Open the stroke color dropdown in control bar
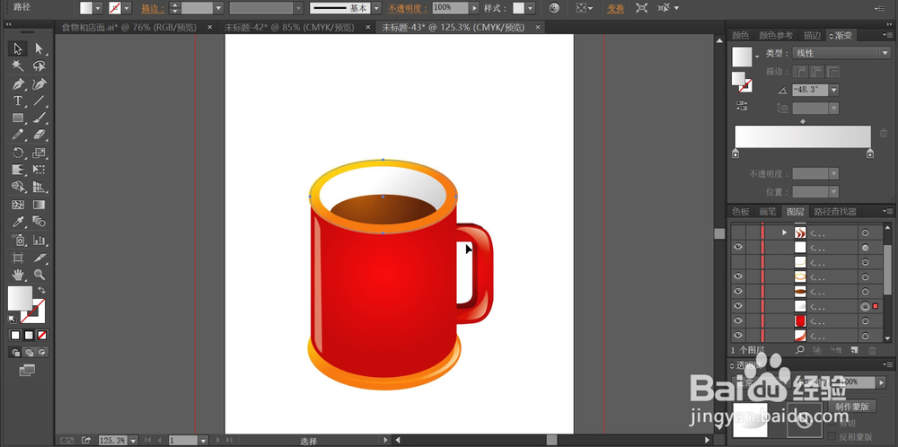The width and height of the screenshot is (898, 447). [127, 8]
